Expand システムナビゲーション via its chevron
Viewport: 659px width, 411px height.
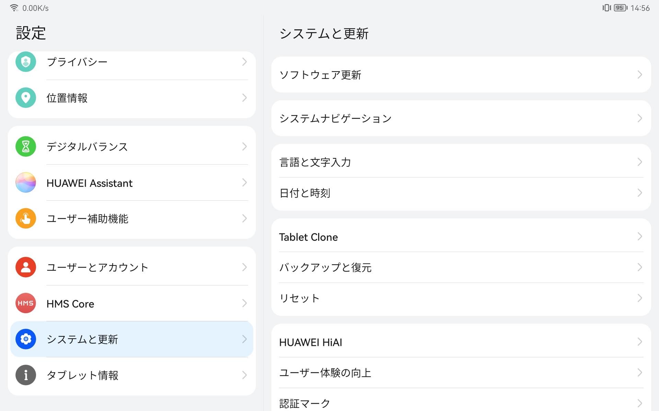click(x=639, y=119)
